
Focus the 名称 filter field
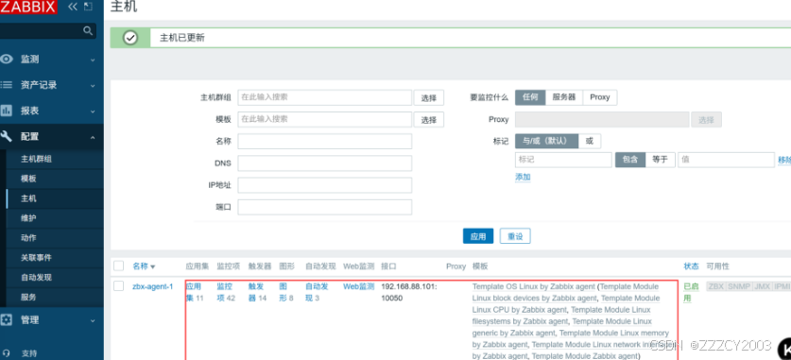click(x=325, y=141)
